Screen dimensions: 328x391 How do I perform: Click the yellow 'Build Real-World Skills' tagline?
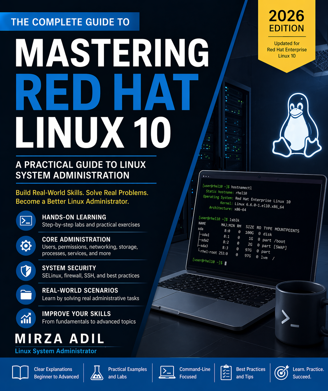[x=82, y=197]
